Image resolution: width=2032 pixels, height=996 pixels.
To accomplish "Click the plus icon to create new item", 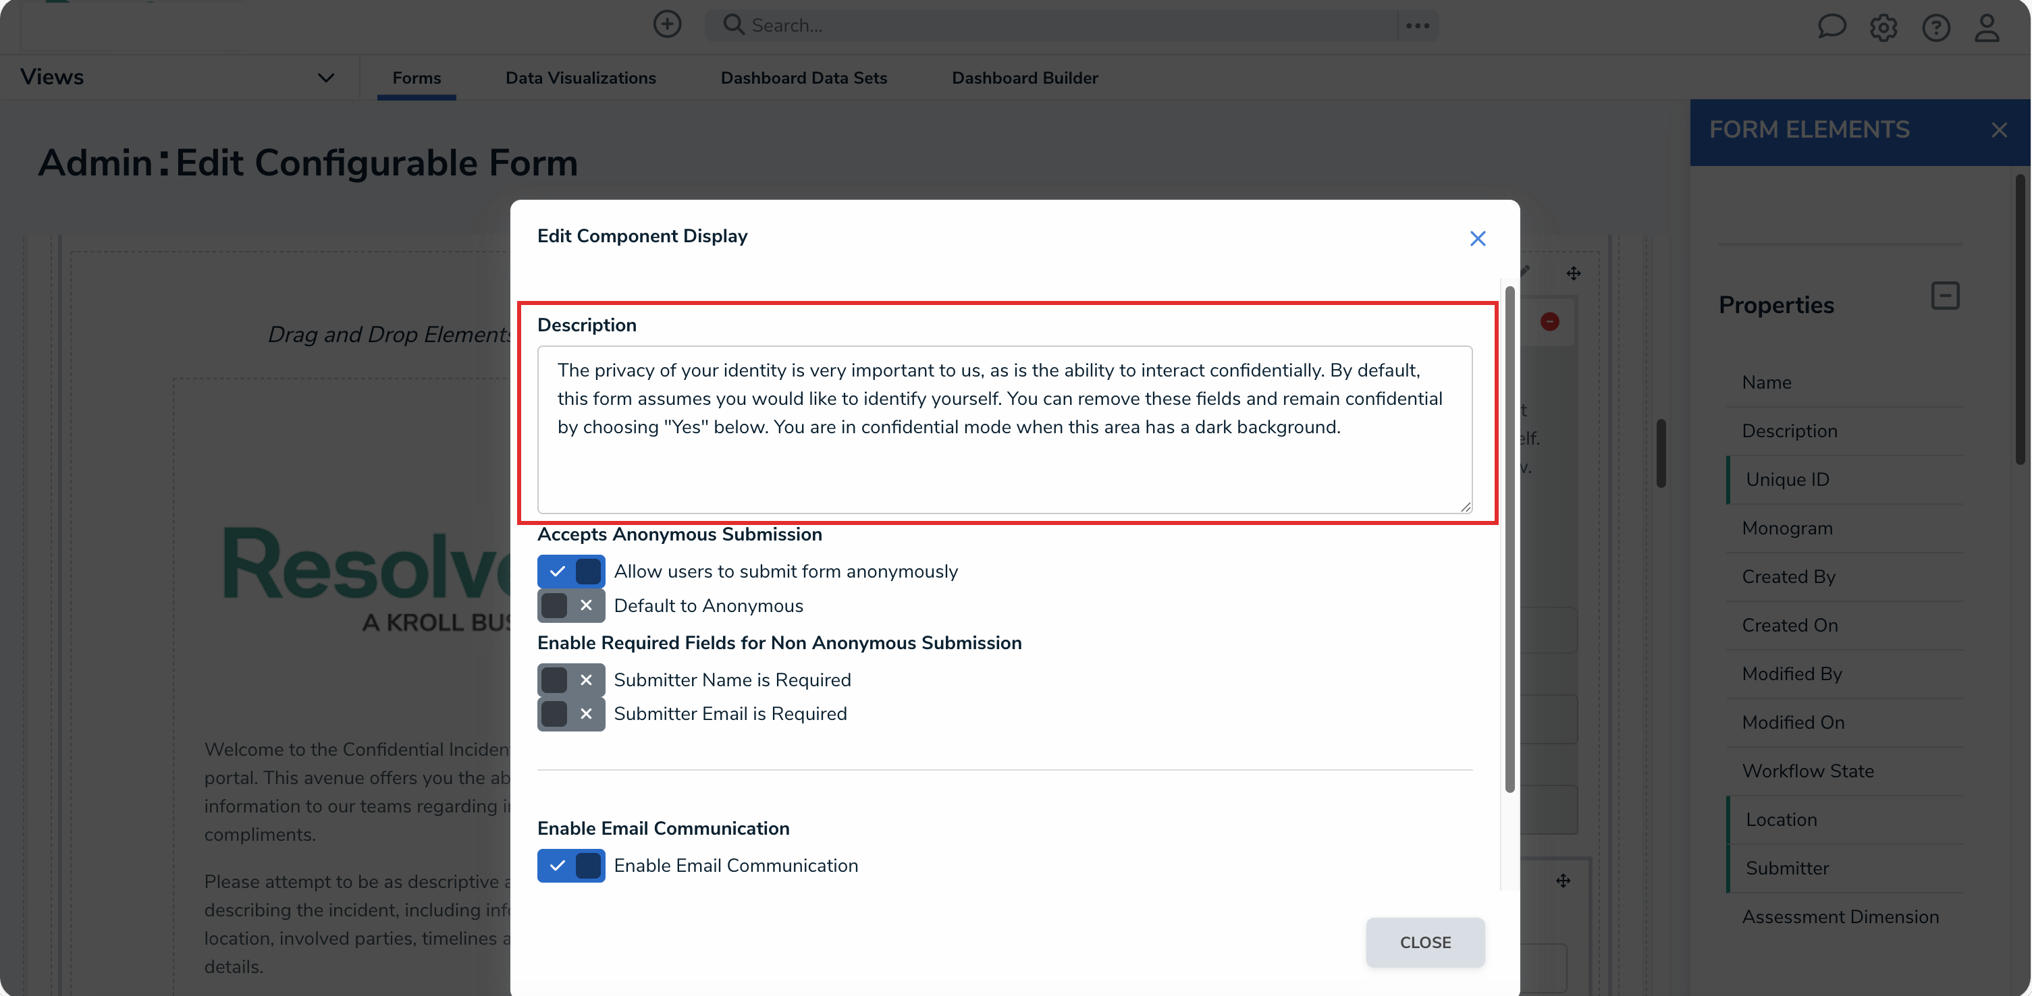I will (666, 24).
